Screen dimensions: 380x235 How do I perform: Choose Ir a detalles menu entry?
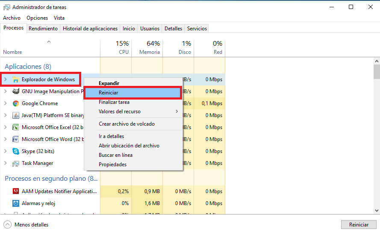(x=133, y=136)
